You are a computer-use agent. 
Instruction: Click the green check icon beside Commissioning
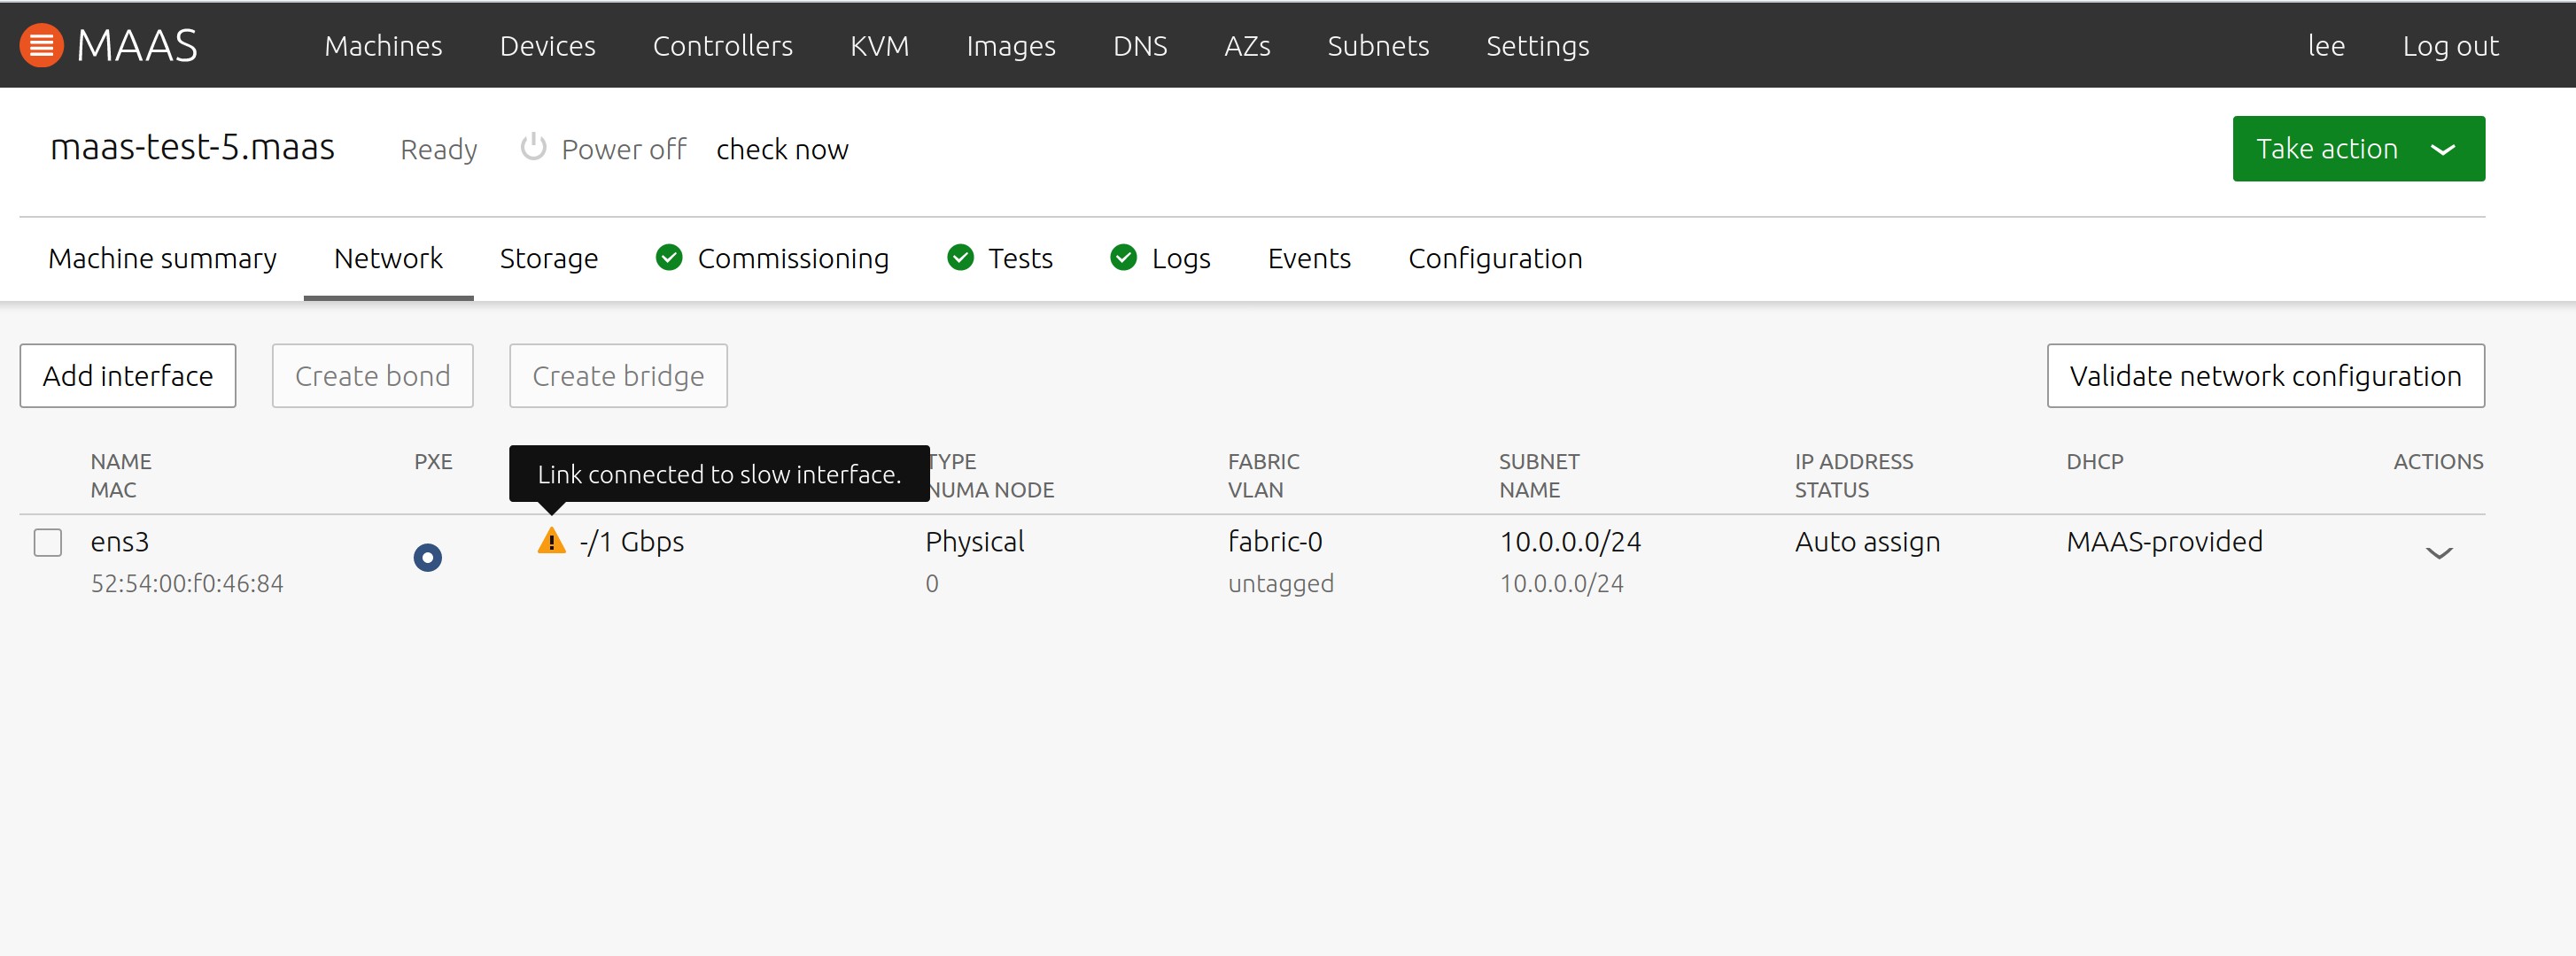pos(669,258)
